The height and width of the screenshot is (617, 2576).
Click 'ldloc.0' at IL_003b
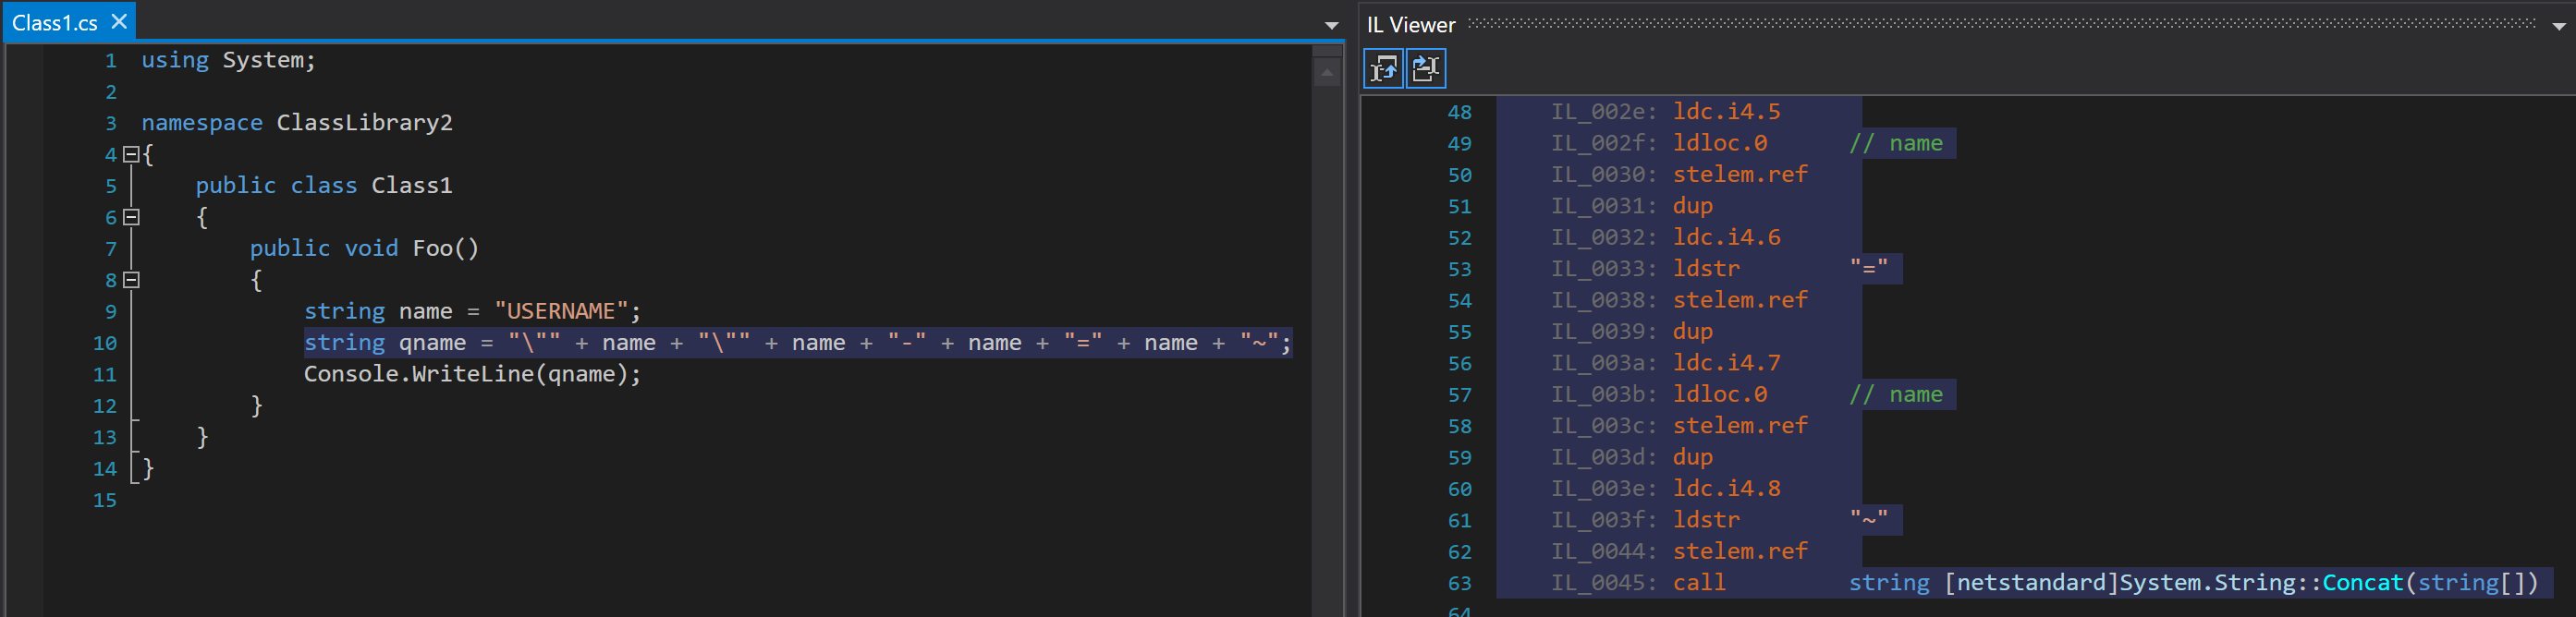[1720, 394]
